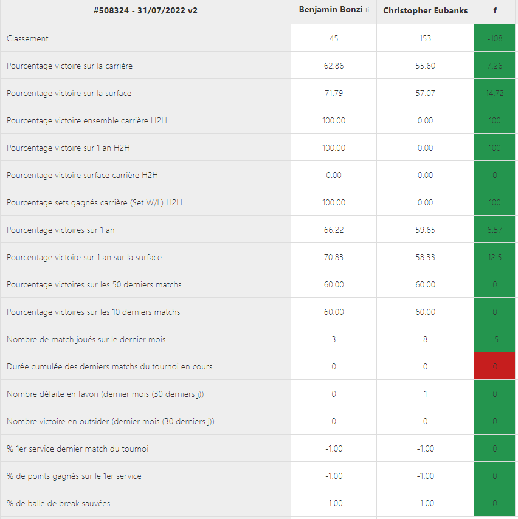Click the "Classement" row label
The image size is (518, 519).
27,38
